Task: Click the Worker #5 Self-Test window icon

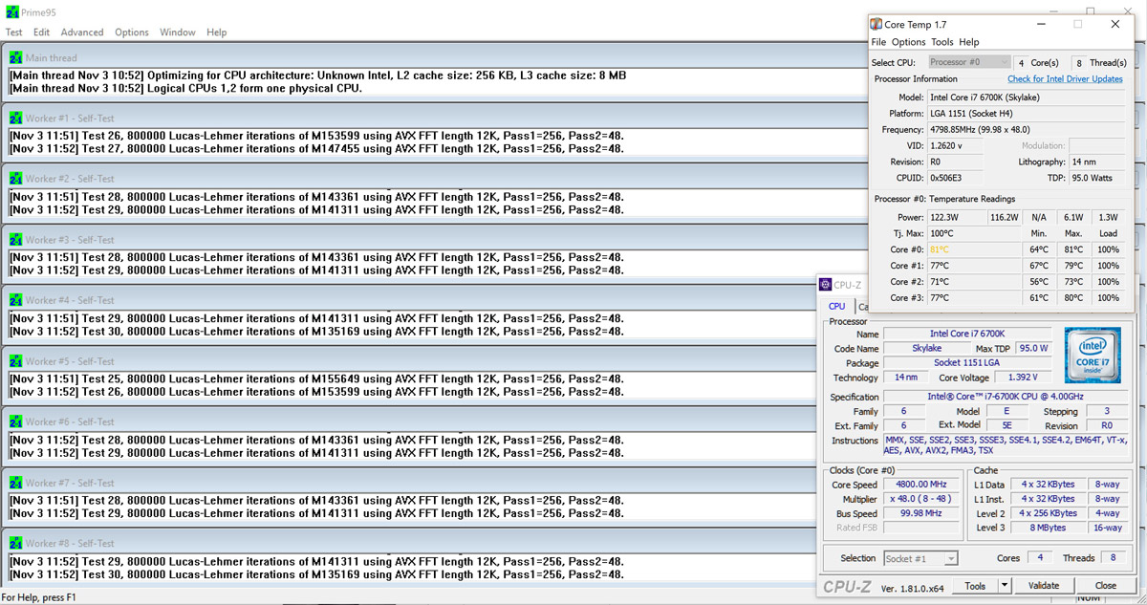Action: pyautogui.click(x=15, y=361)
